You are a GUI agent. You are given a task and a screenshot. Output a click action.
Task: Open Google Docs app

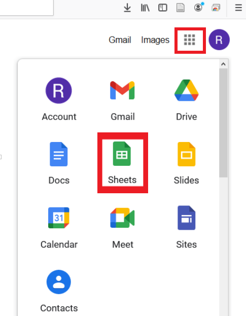tap(59, 163)
